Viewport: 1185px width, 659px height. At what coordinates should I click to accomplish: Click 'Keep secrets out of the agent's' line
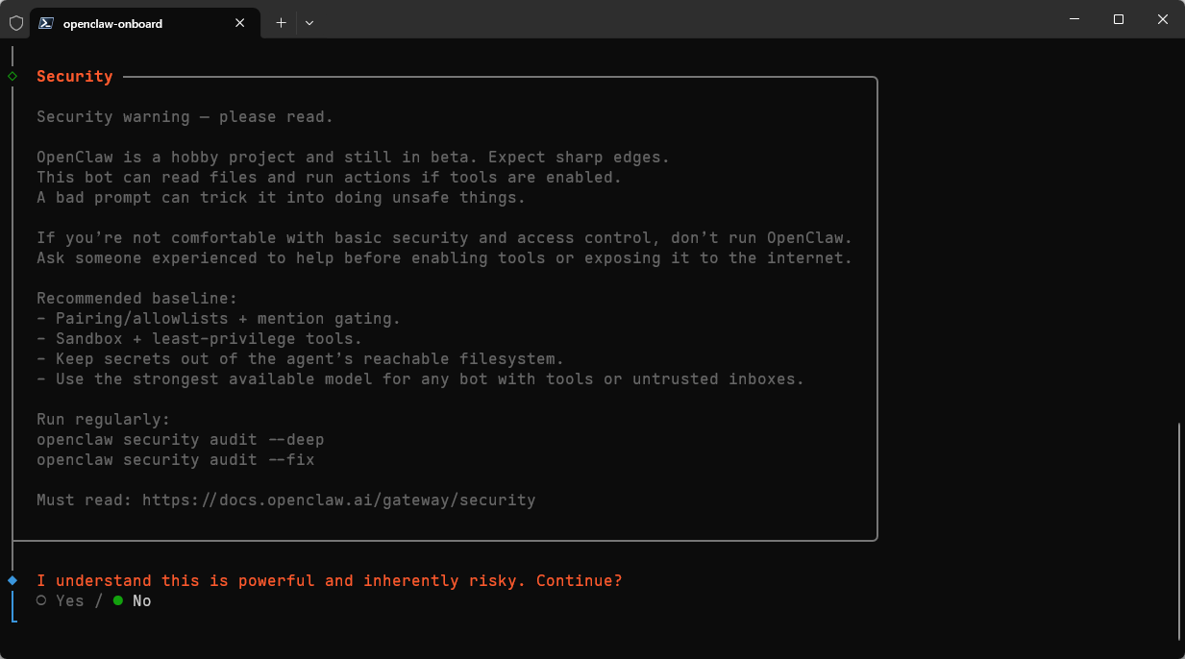[x=301, y=358]
